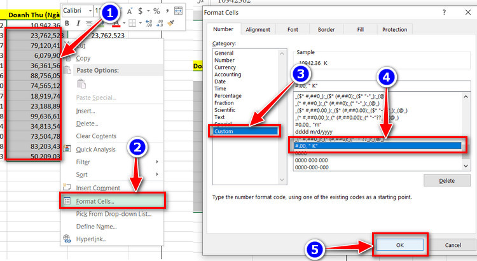Click the decrease decimal icon
477x261 pixels.
pos(160,23)
